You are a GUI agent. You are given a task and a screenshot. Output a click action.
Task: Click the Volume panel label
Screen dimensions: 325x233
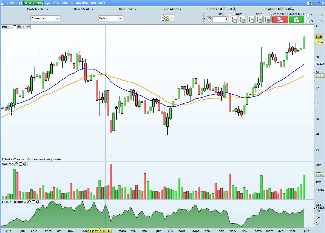tap(8, 164)
